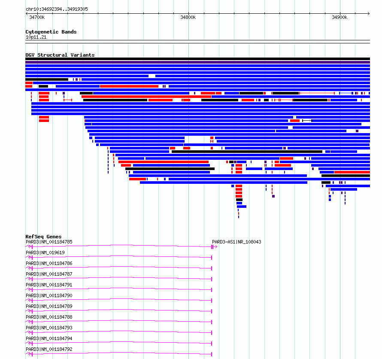
Task: Open PARD3|NM_001184794 transcript label
Action: point(49,338)
